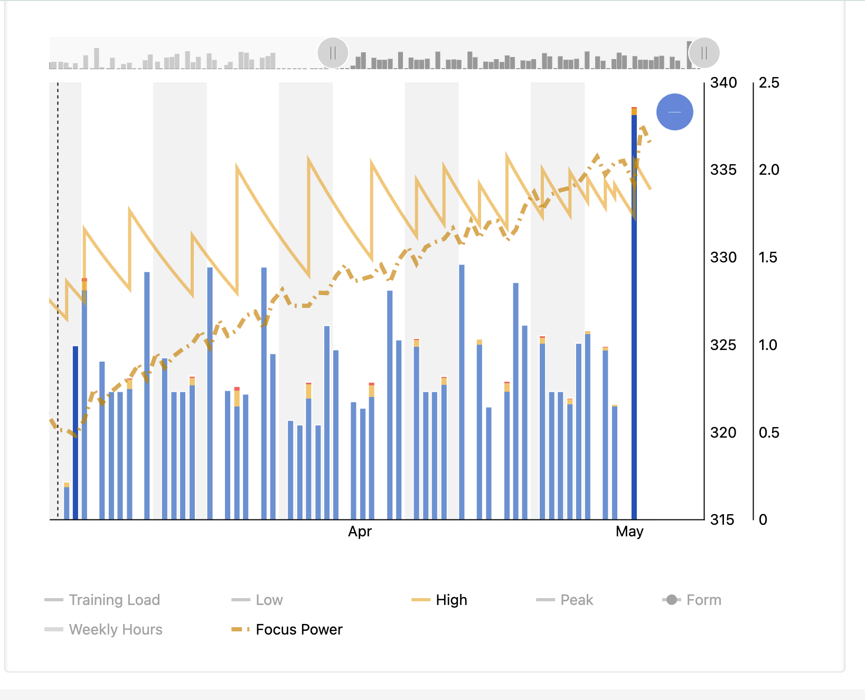Select the shortest bar at chart's far left
865x700 pixels.
click(x=67, y=502)
